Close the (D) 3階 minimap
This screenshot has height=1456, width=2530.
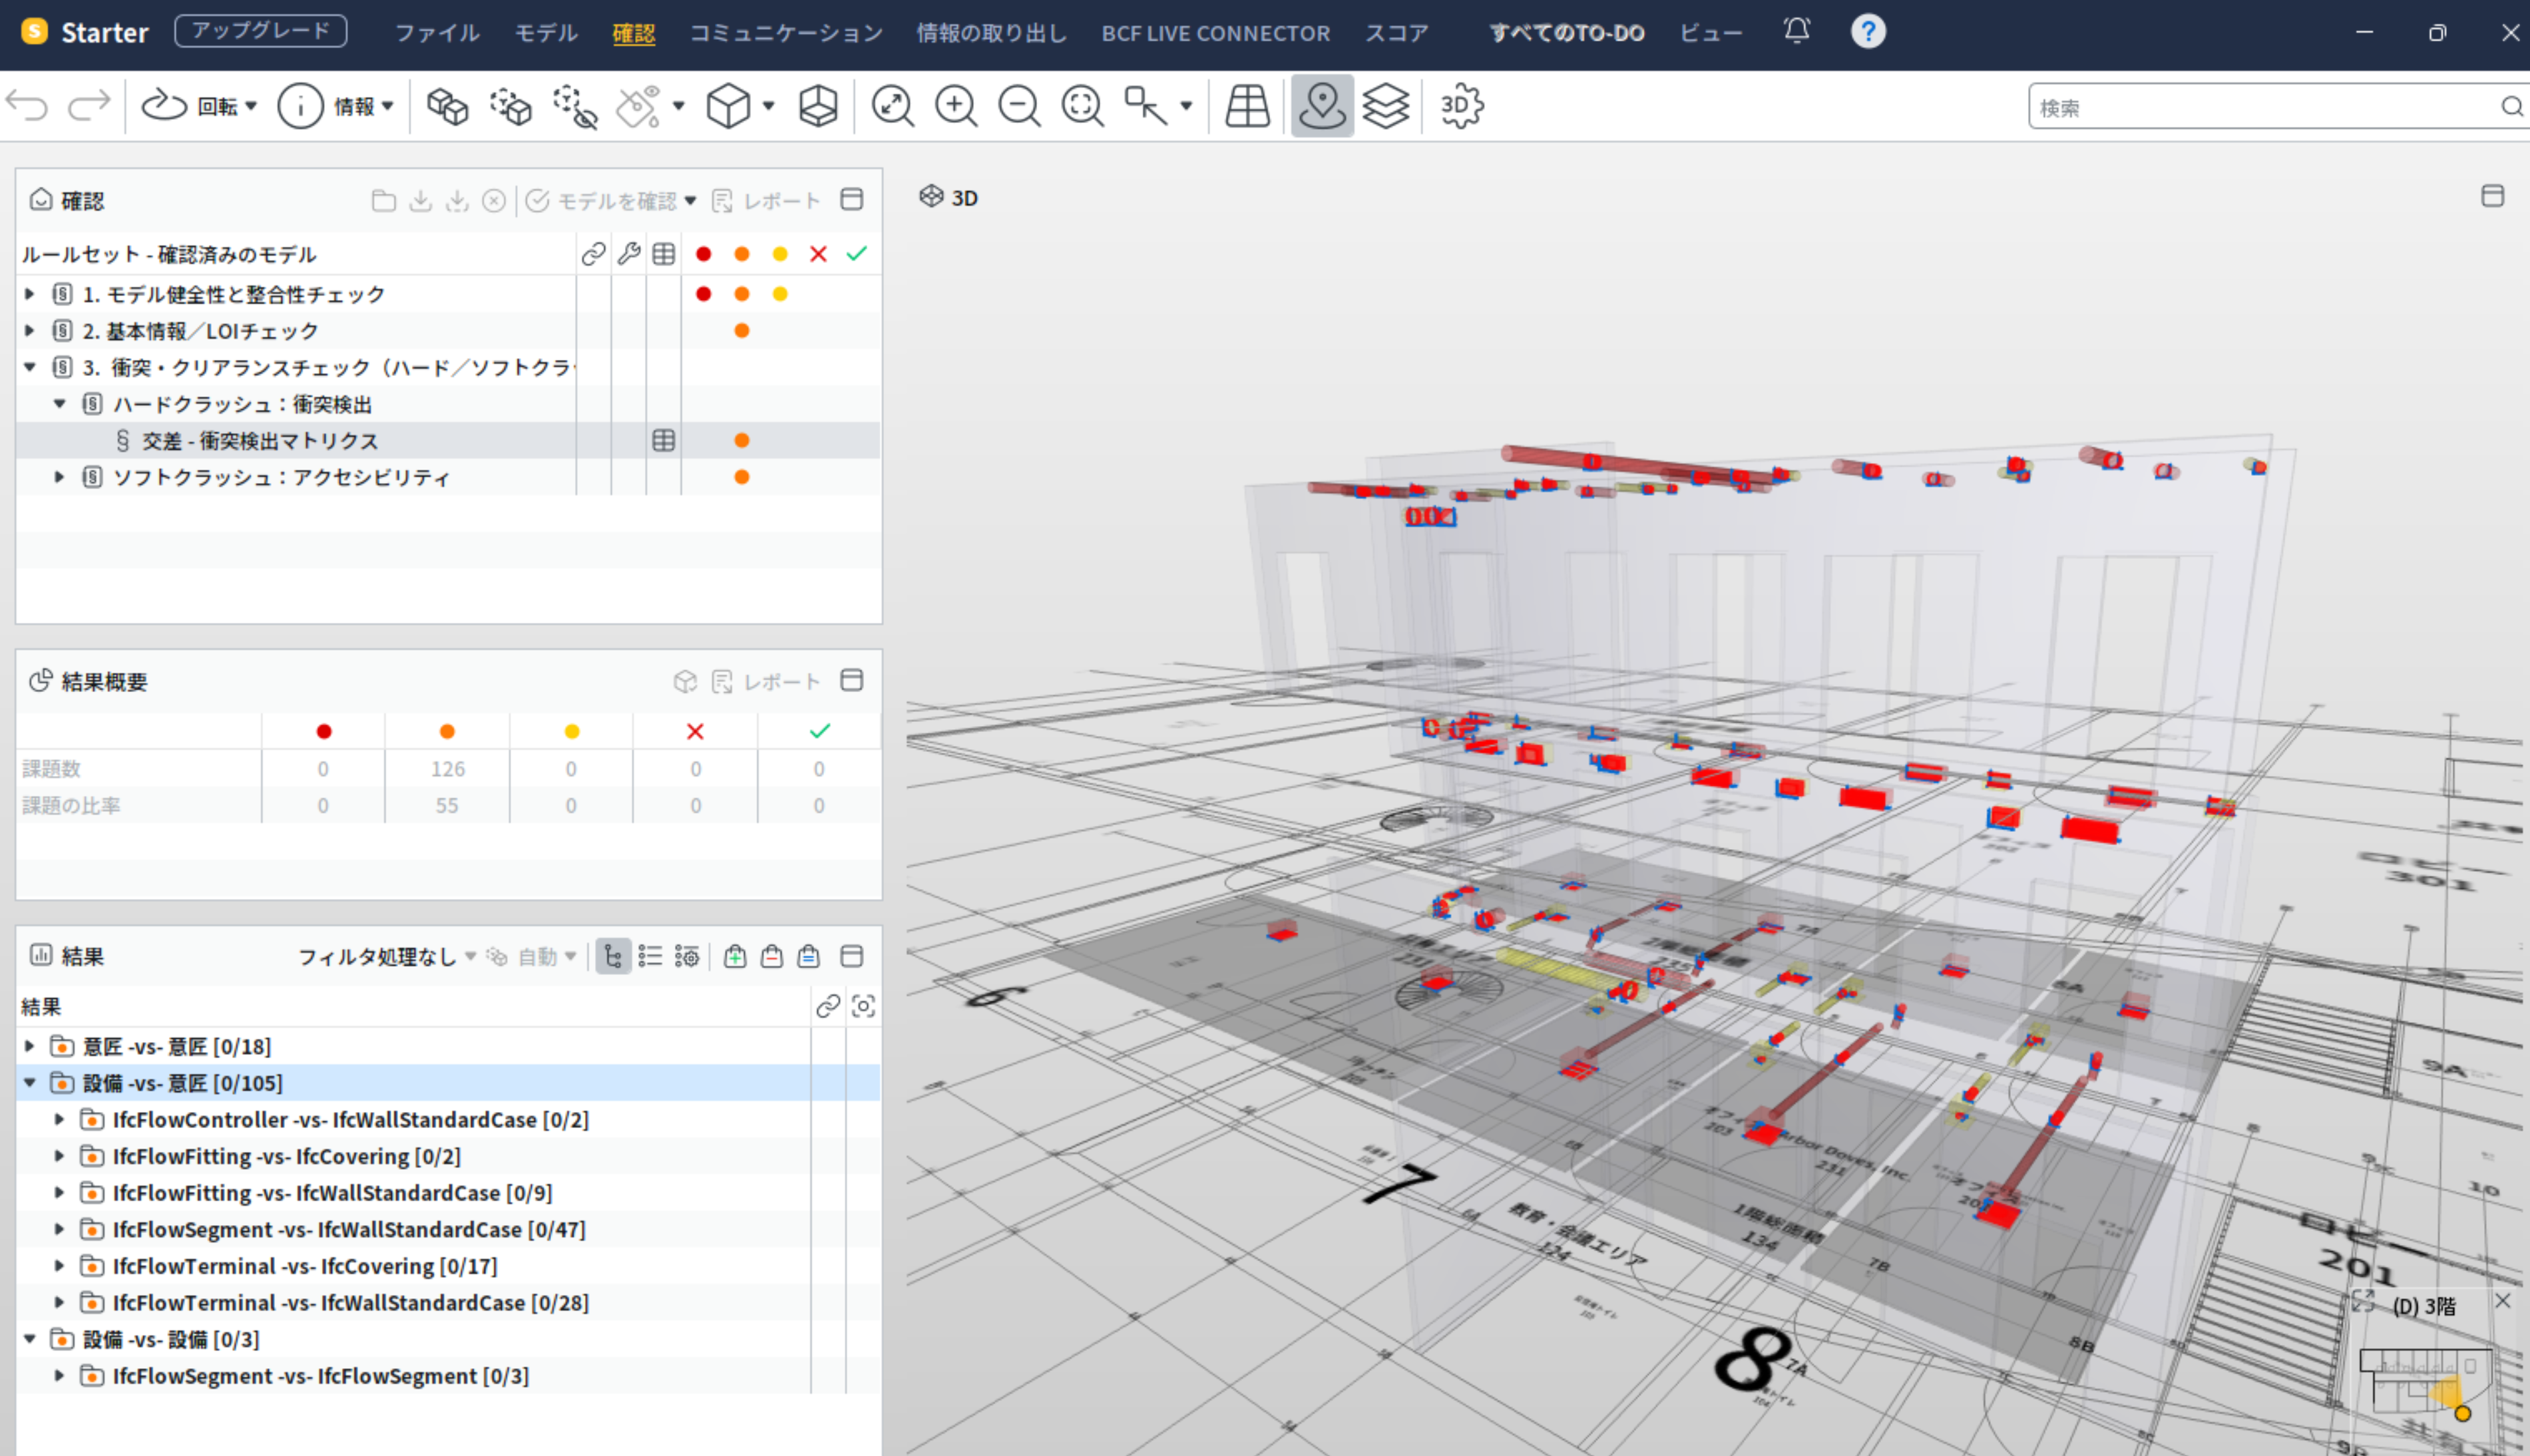[x=2502, y=1300]
